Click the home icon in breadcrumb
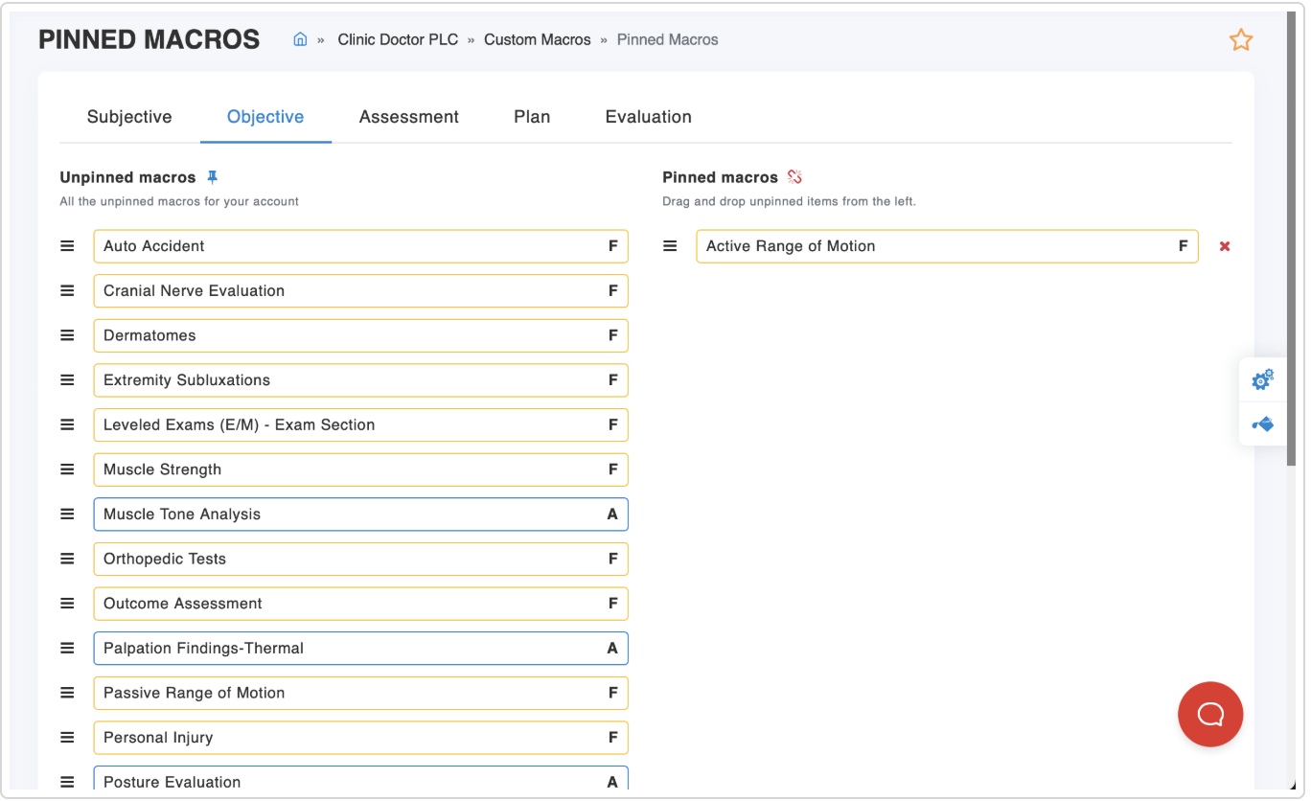This screenshot has height=801, width=1311. click(300, 39)
